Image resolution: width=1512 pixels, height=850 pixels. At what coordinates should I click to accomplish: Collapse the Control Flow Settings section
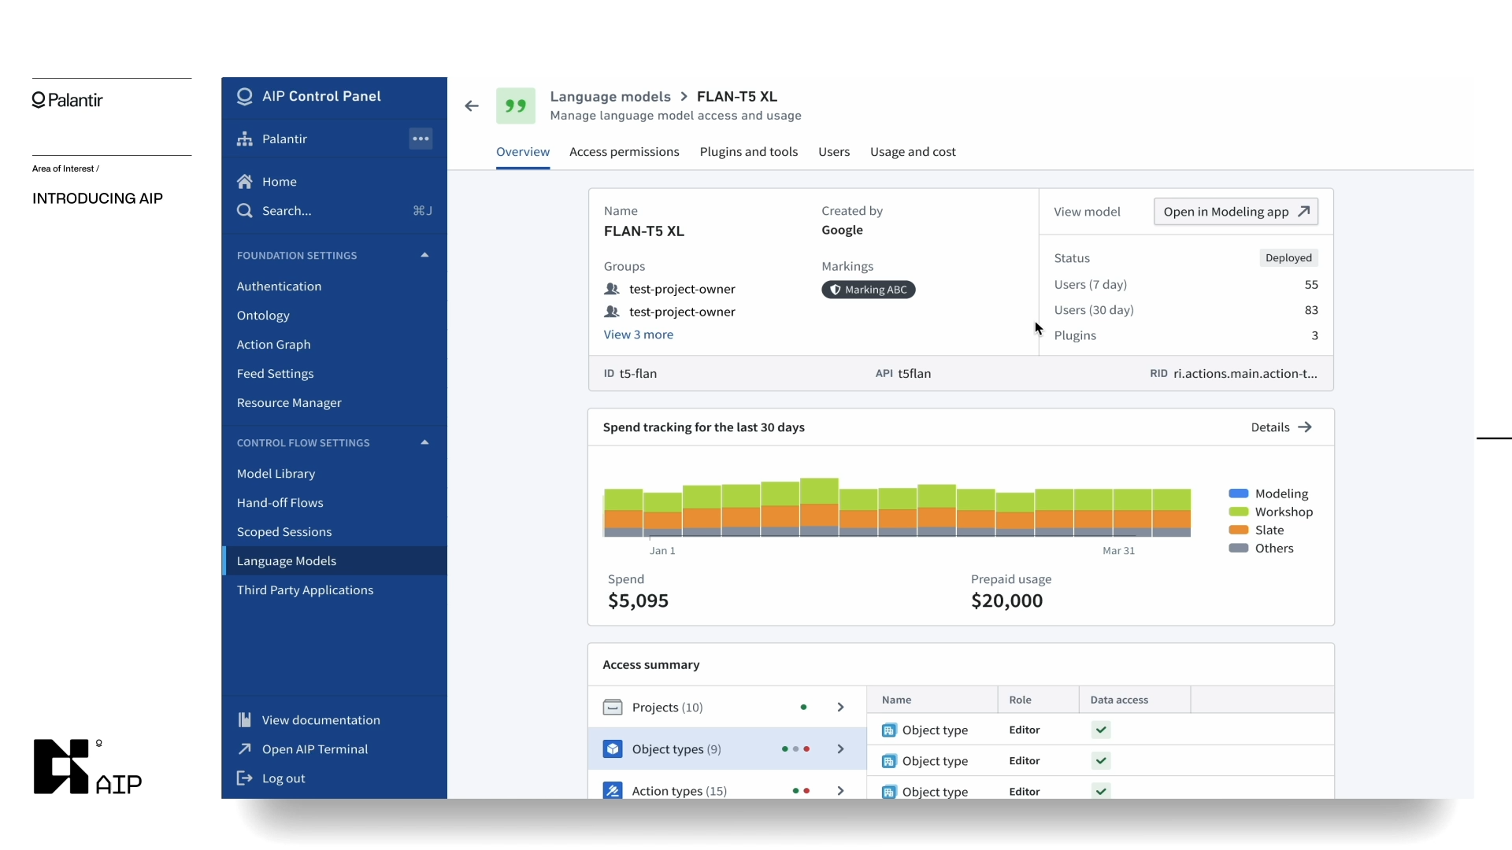click(424, 442)
